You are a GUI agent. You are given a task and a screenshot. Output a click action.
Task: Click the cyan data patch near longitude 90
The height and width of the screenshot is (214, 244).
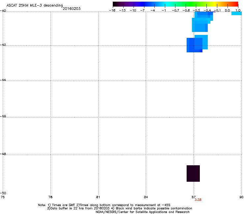(236, 13)
